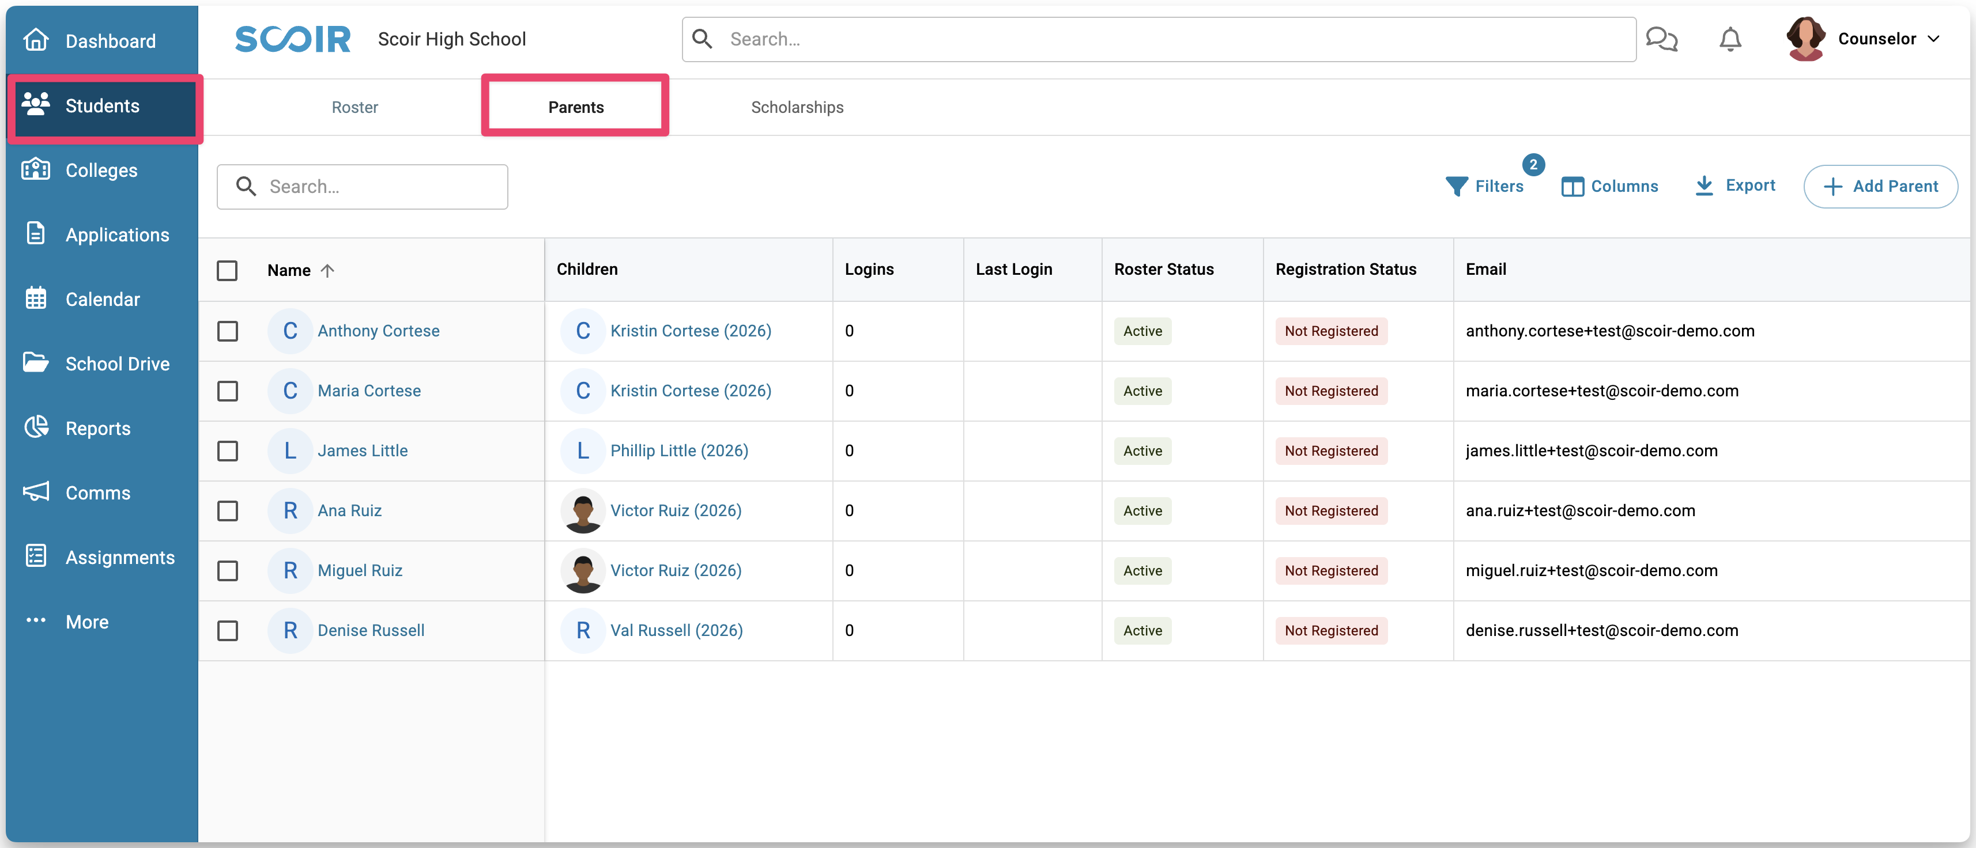Sort by the Name column arrow
The height and width of the screenshot is (848, 1976).
[327, 270]
